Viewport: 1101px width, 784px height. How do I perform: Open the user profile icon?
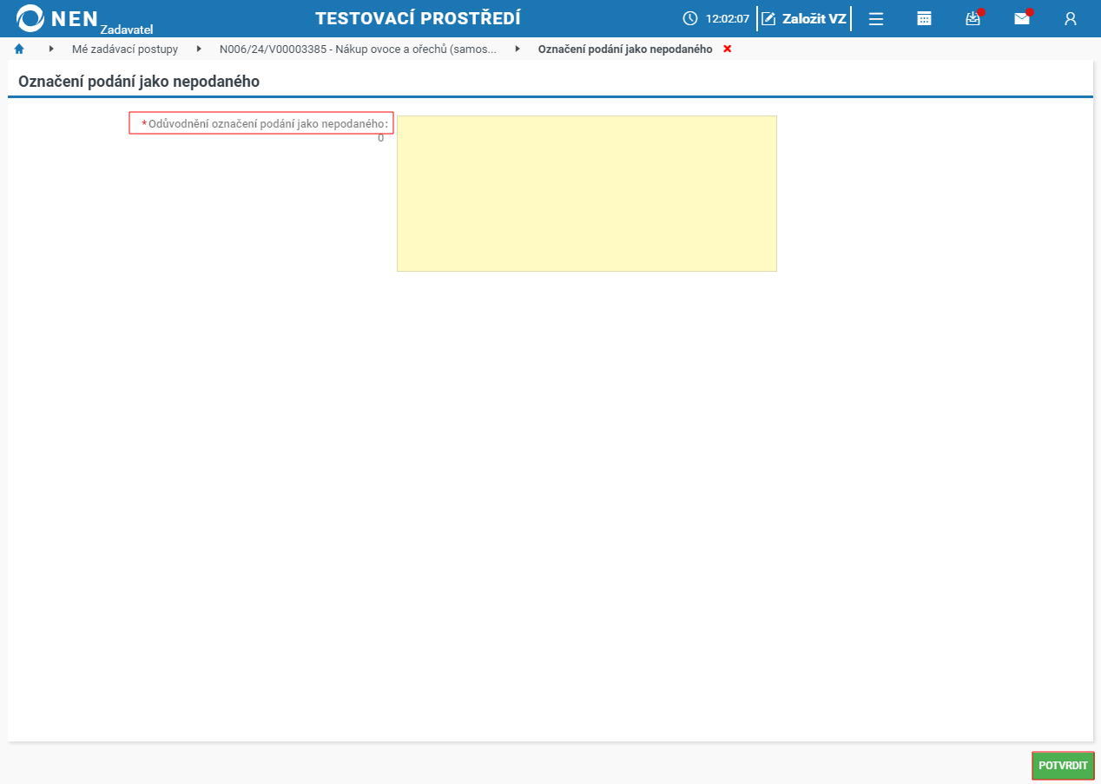tap(1071, 18)
